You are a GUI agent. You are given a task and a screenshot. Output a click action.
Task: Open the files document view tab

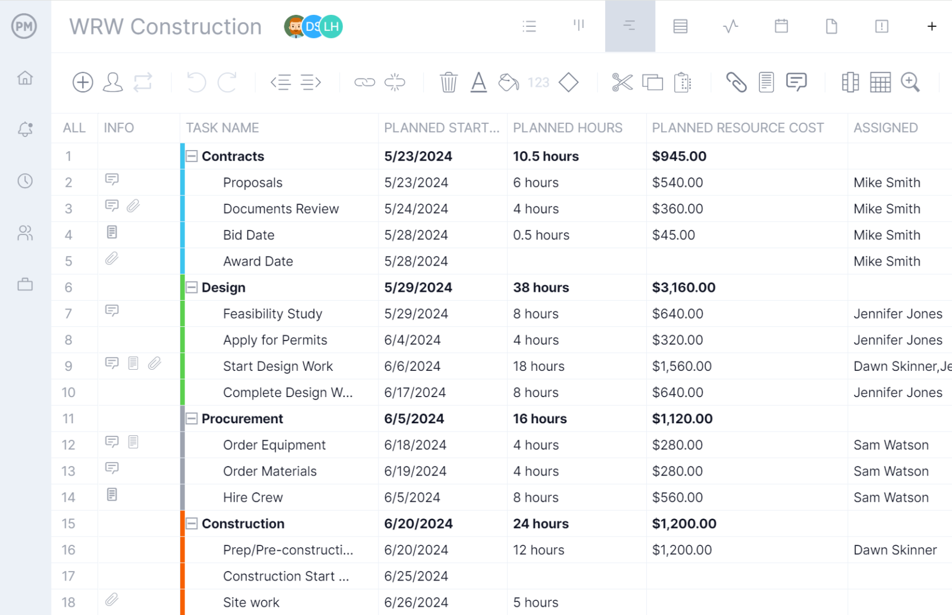pos(832,26)
